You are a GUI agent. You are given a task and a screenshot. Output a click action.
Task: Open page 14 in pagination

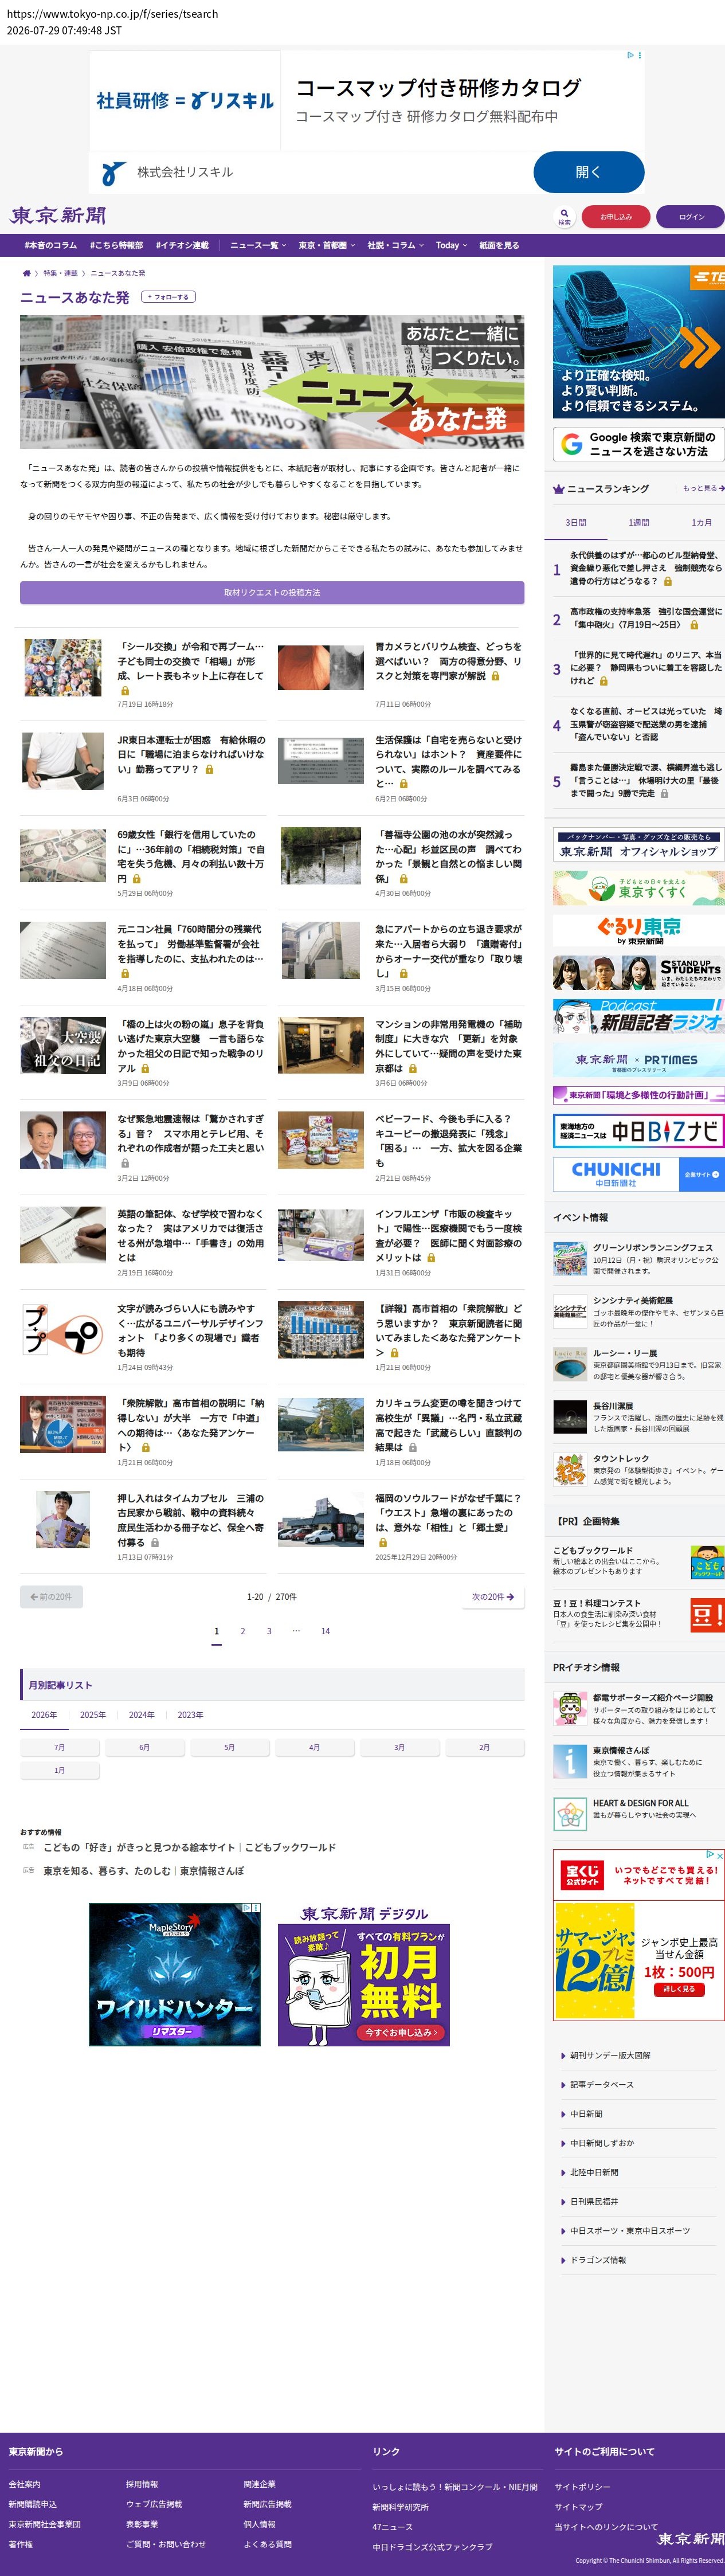point(325,1631)
